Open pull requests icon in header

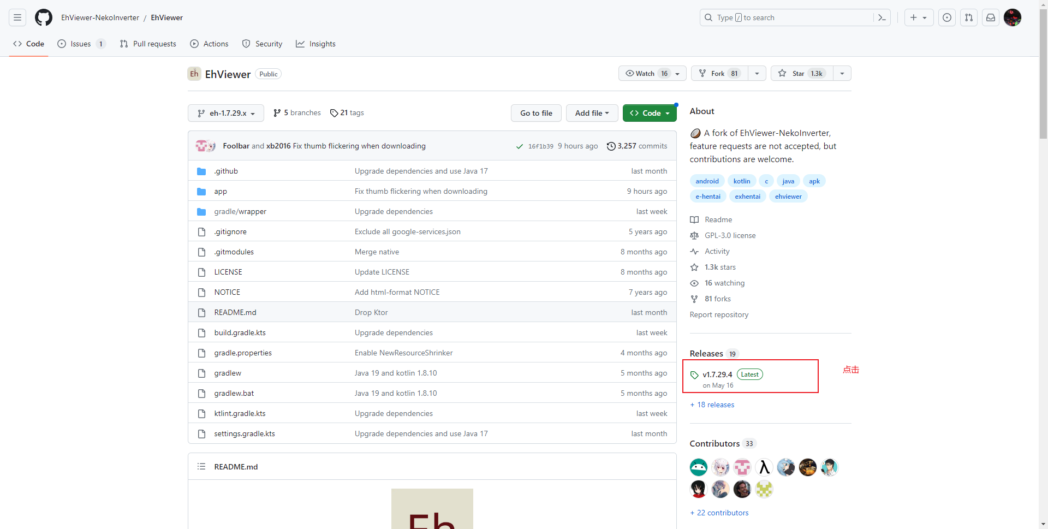click(969, 17)
